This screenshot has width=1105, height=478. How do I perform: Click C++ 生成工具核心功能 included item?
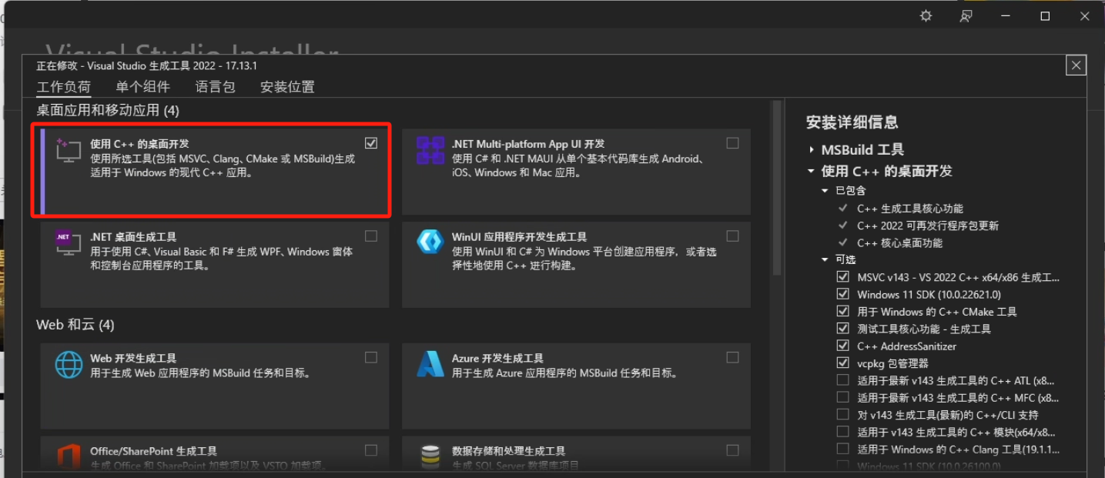pos(909,209)
